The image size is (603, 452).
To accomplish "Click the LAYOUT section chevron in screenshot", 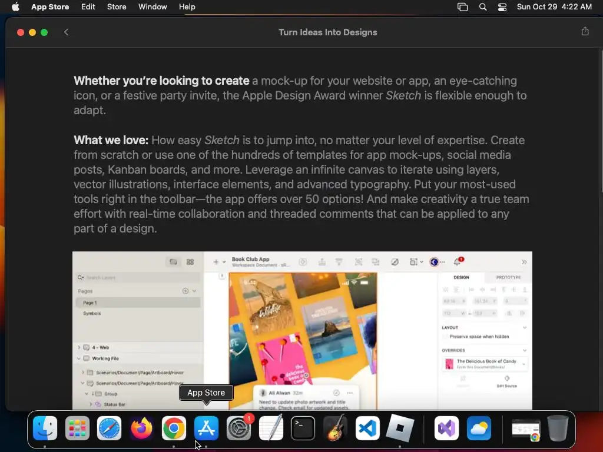I will click(x=525, y=327).
